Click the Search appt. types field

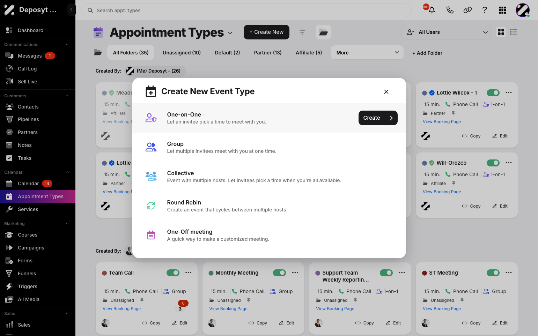pyautogui.click(x=246, y=10)
